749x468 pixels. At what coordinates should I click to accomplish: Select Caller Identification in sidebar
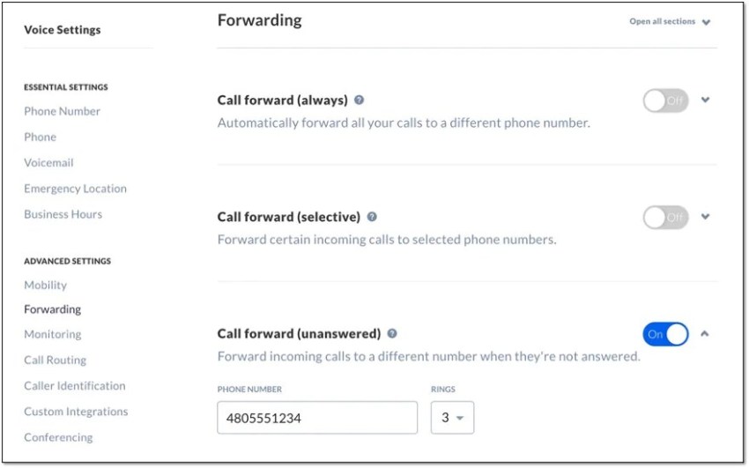[x=75, y=386]
